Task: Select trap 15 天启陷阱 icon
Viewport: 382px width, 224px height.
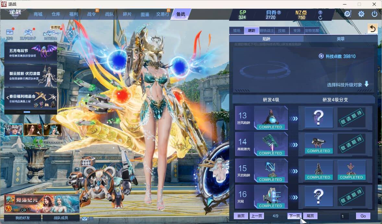Action: tap(271, 171)
